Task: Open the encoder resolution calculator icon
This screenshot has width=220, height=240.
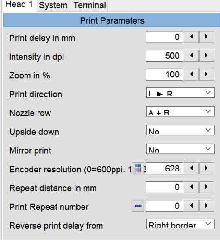Action: 138,168
